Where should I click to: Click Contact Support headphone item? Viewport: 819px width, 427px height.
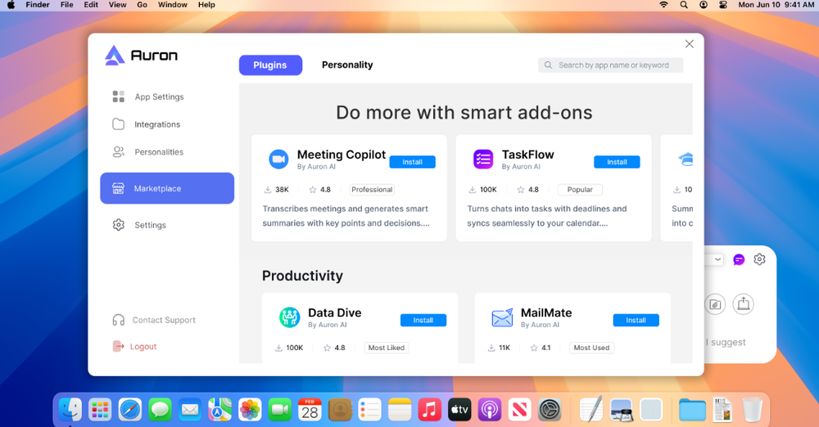[x=154, y=320]
